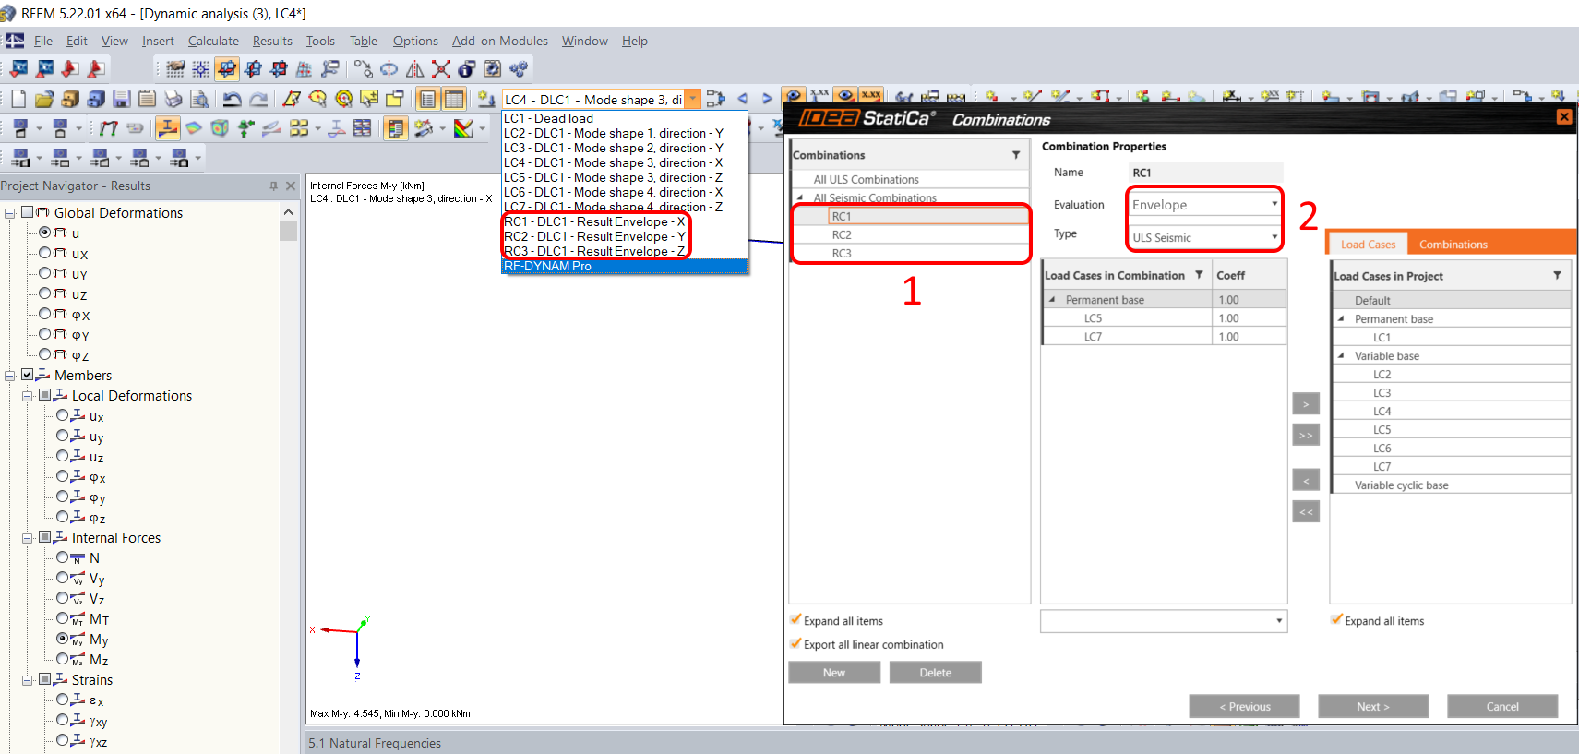Viewport: 1579px width, 754px height.
Task: Filter the Combinations list
Action: (1016, 155)
